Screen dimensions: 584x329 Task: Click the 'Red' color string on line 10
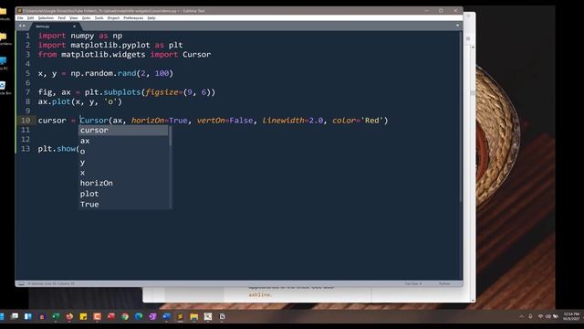tap(371, 121)
